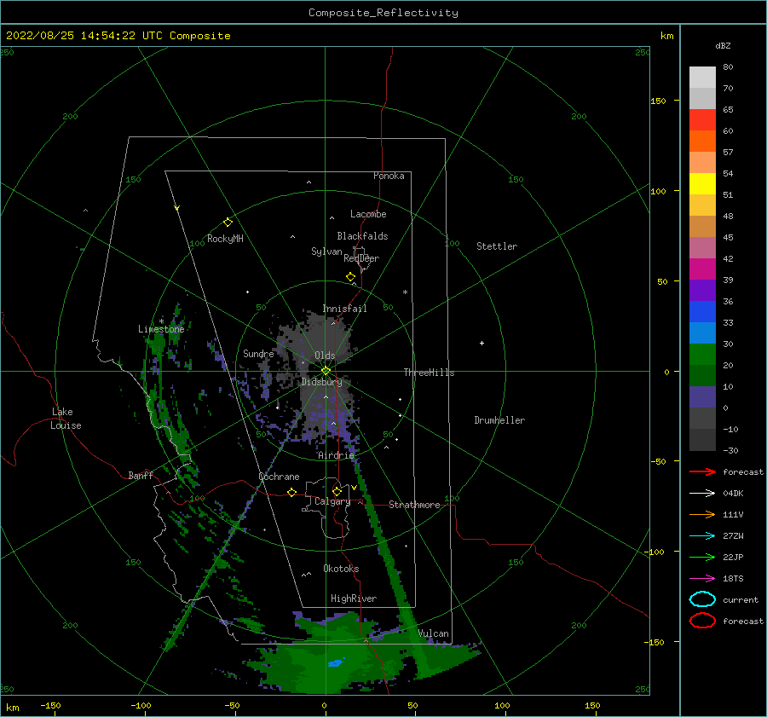This screenshot has width=767, height=717.
Task: Click the yellow diamond marker below Cochrane
Action: pyautogui.click(x=292, y=492)
